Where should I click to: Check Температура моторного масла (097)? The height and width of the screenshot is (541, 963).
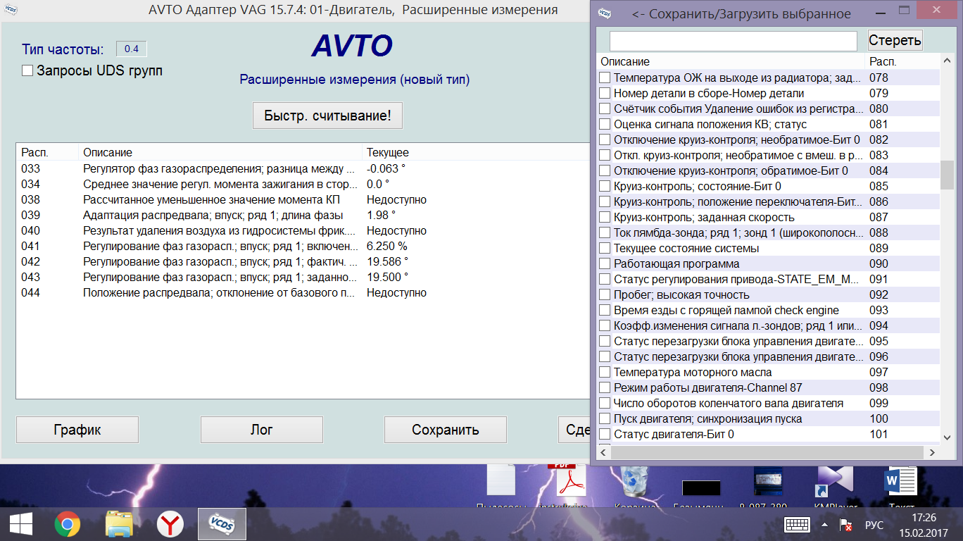pyautogui.click(x=605, y=372)
